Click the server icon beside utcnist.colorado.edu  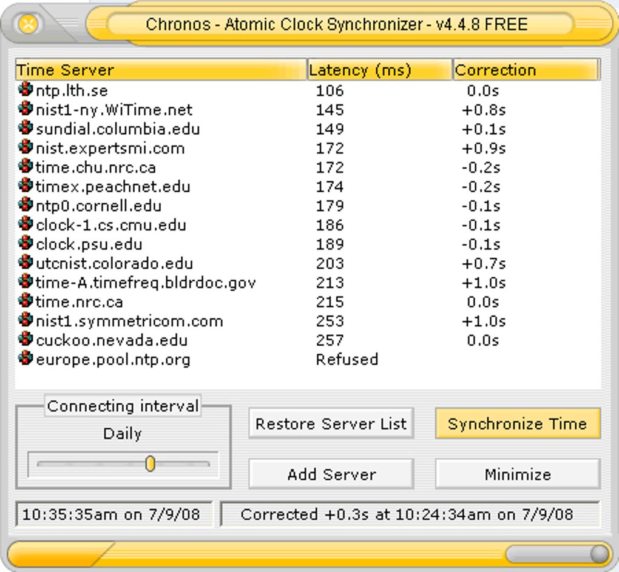click(x=25, y=262)
